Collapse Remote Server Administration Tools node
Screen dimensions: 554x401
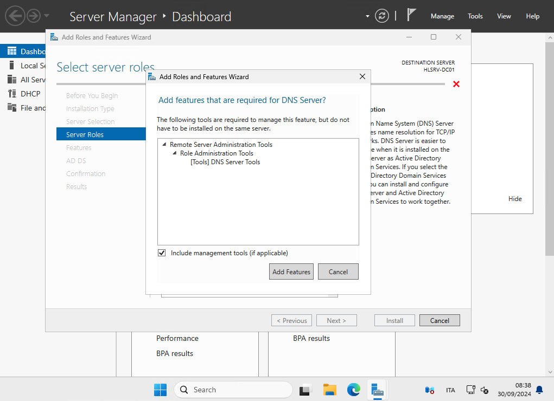[x=164, y=145]
